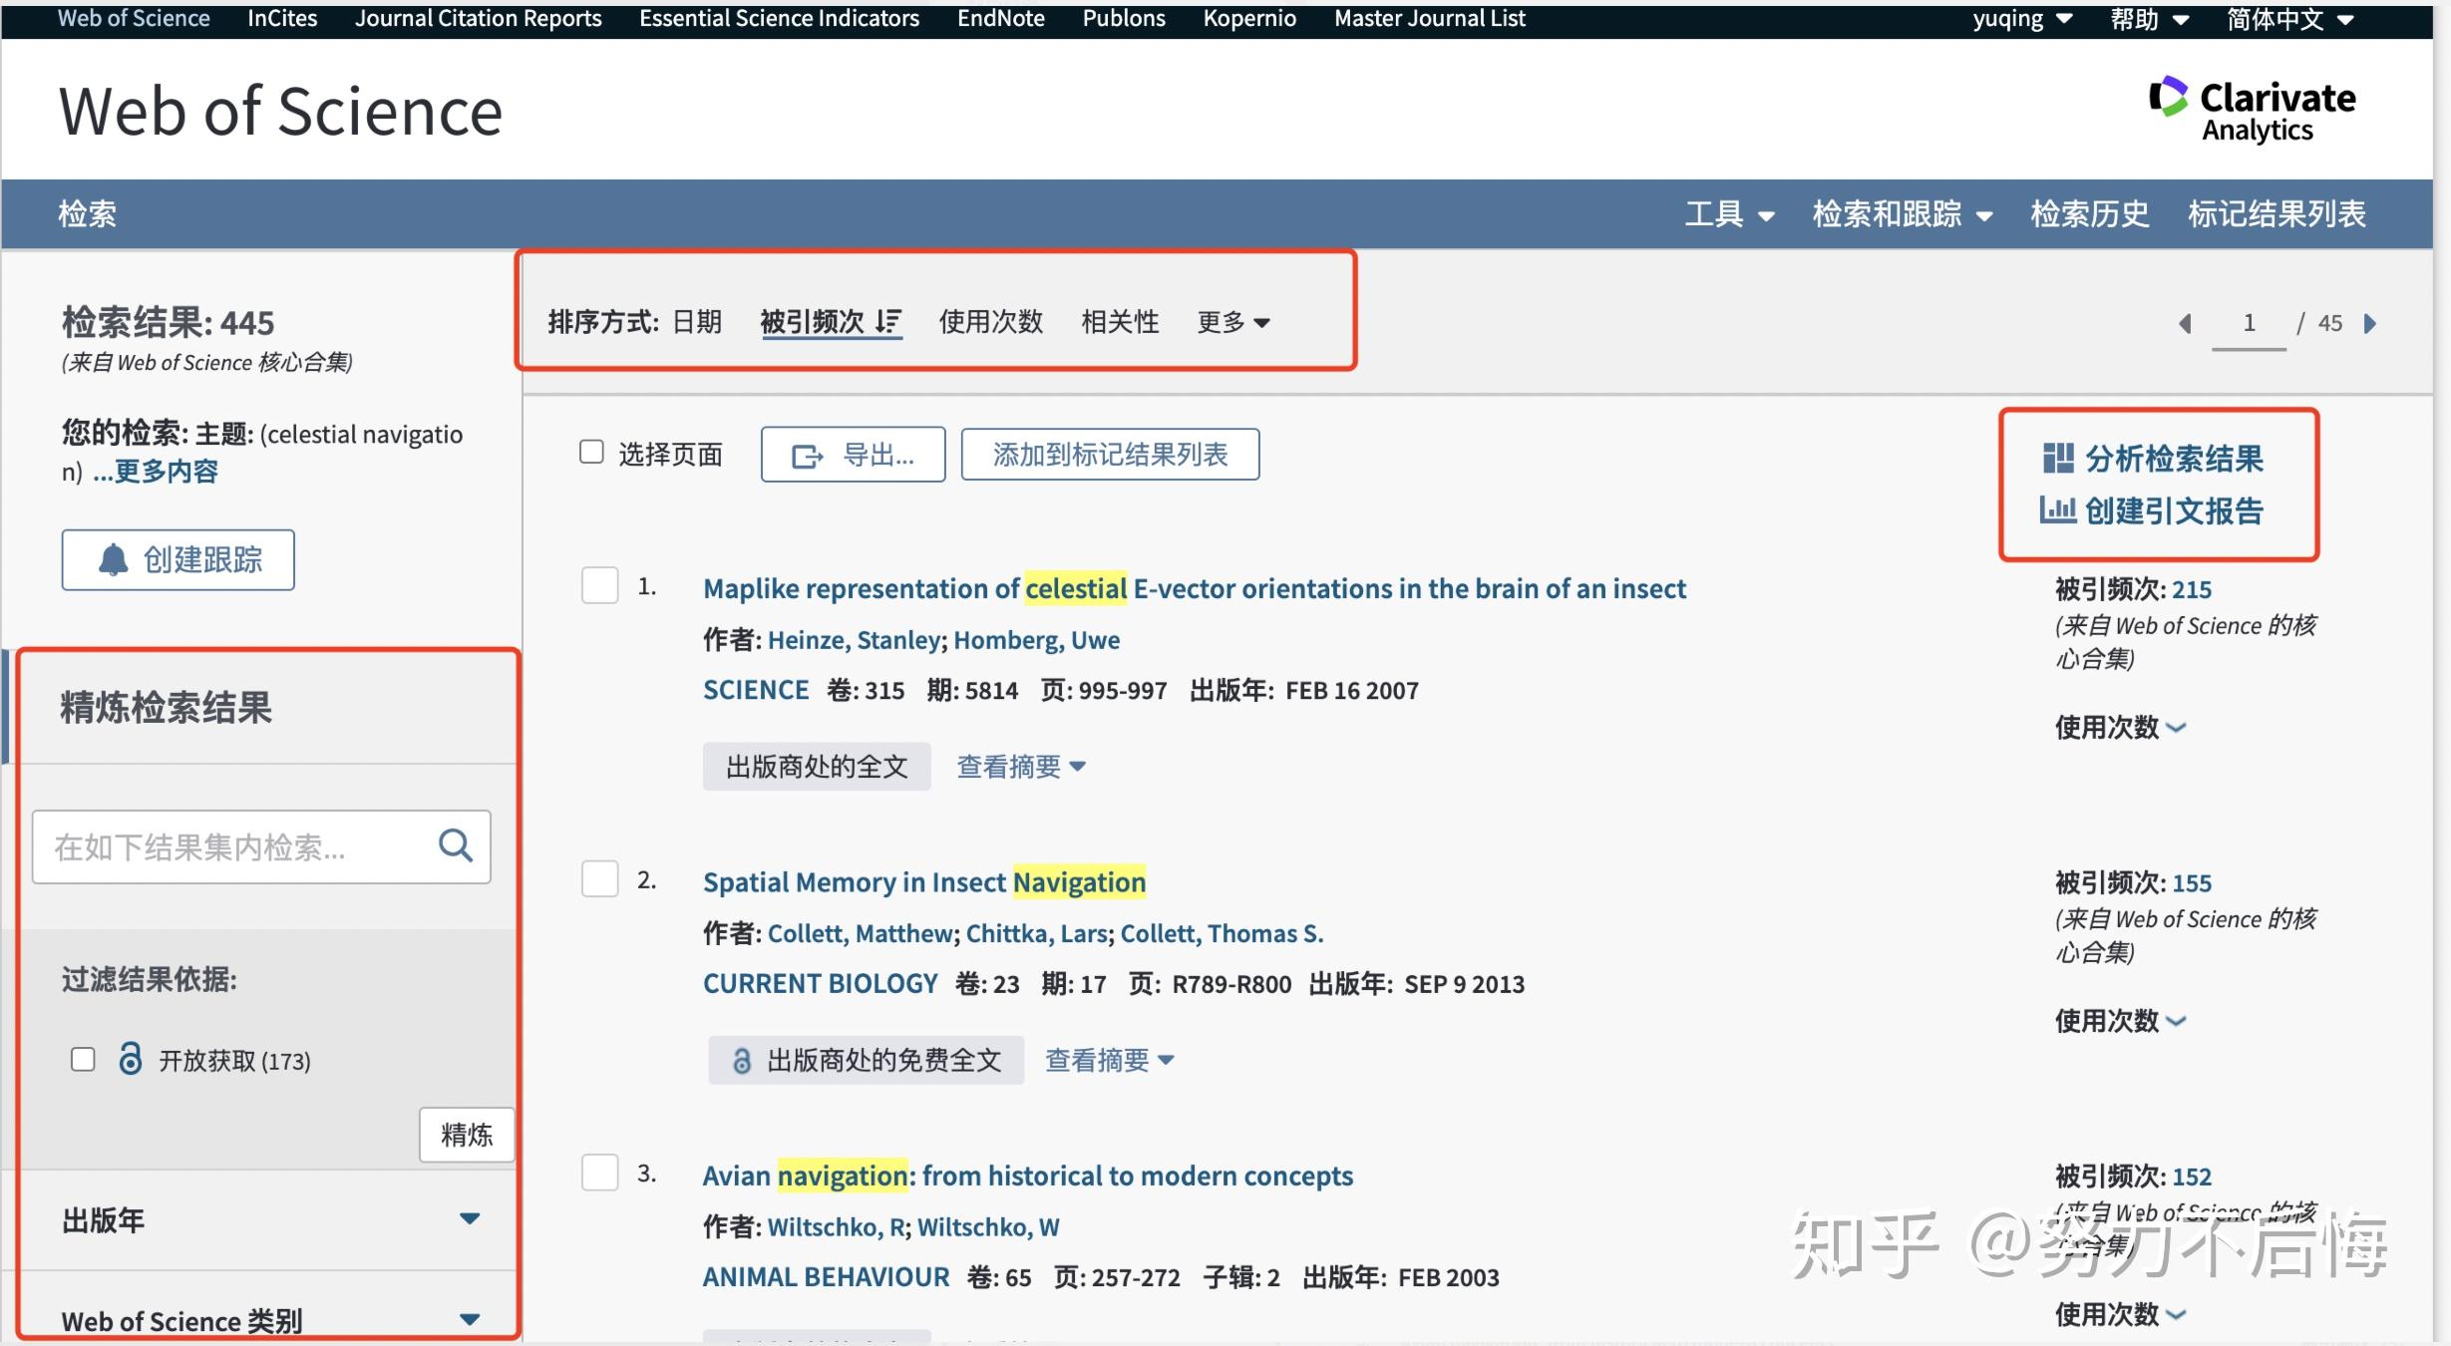The width and height of the screenshot is (2451, 1346).
Task: Go to 检索 search tab
Action: click(88, 213)
